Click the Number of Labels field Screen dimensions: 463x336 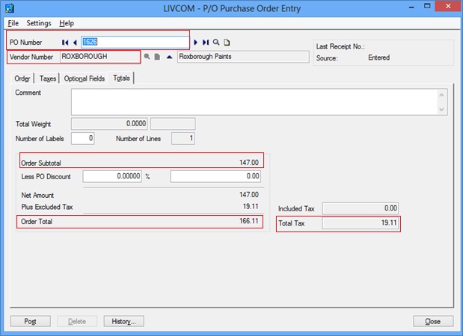point(83,138)
